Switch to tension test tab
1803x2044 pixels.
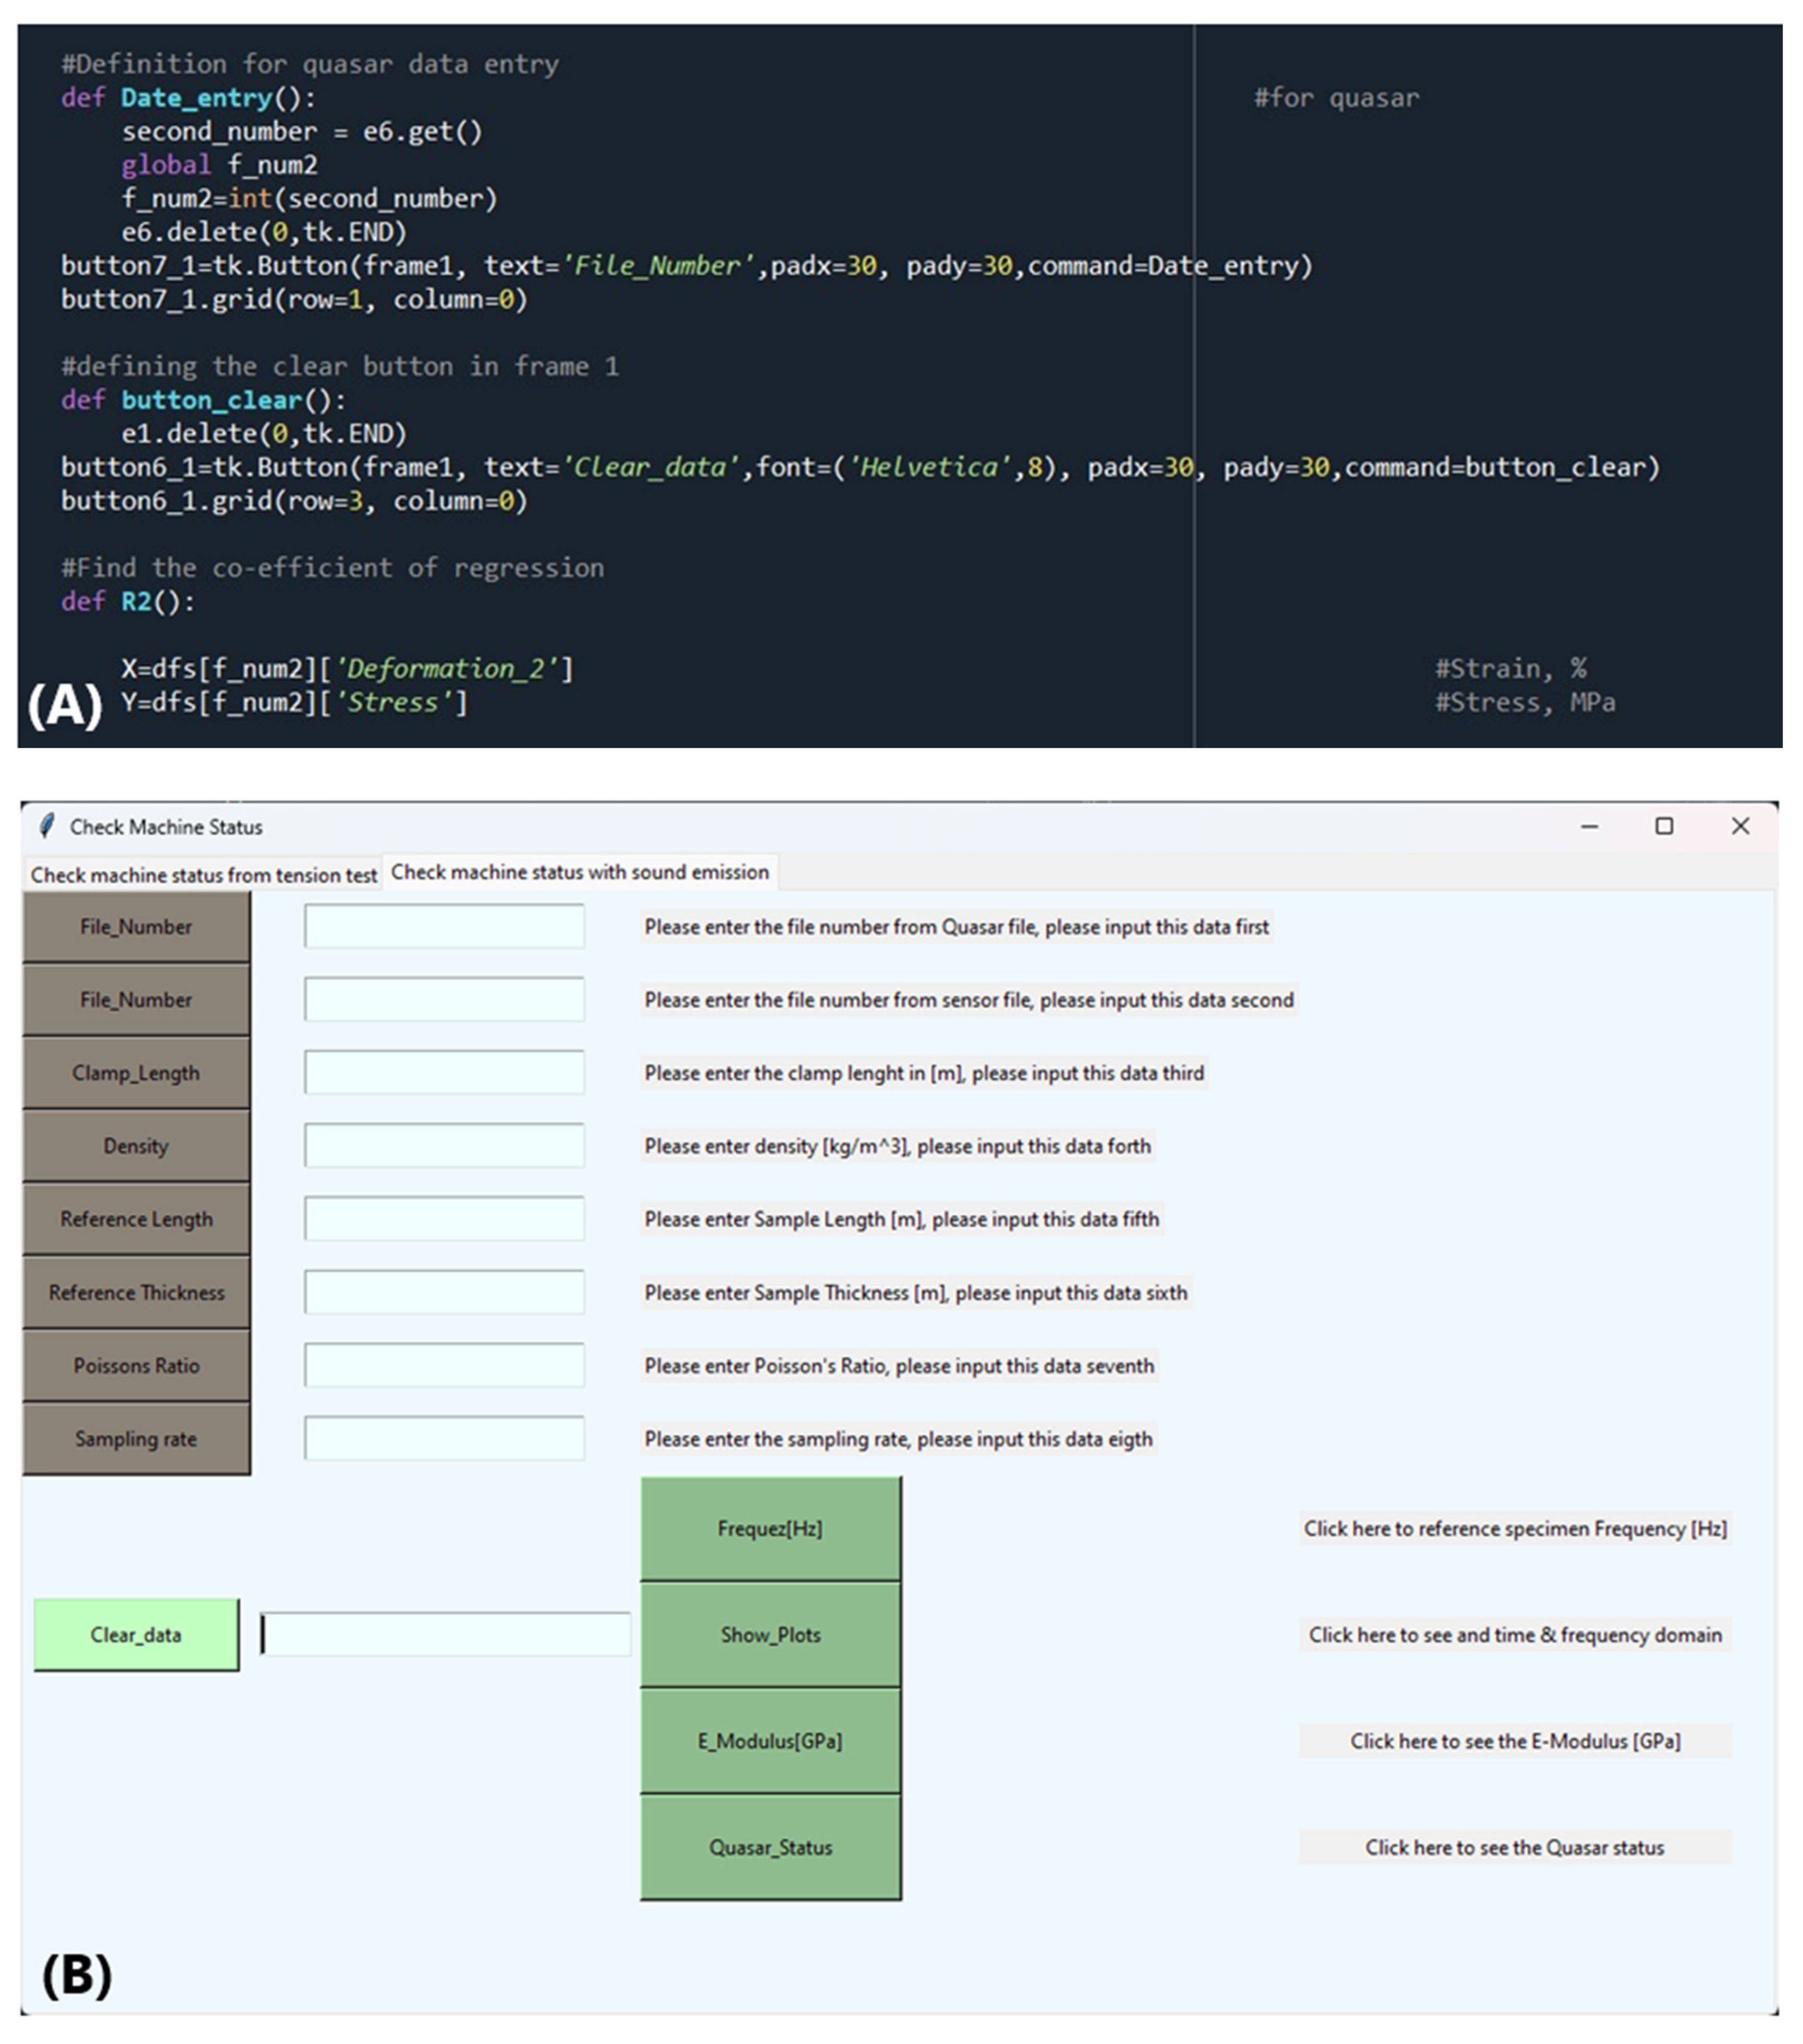203,874
